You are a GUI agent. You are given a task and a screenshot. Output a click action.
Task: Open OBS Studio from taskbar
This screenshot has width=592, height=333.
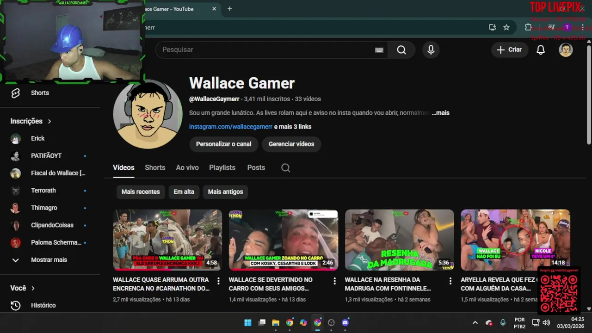tap(331, 323)
